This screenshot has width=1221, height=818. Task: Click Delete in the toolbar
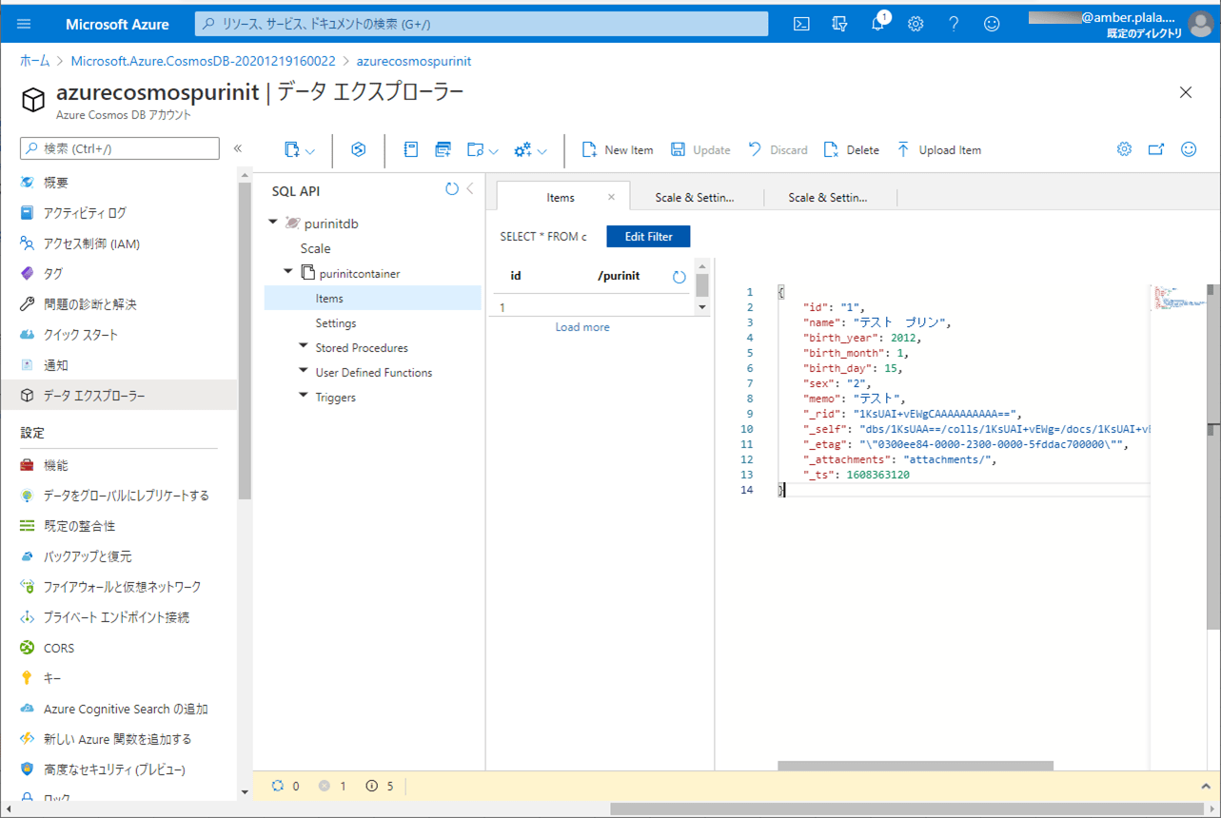click(x=851, y=149)
